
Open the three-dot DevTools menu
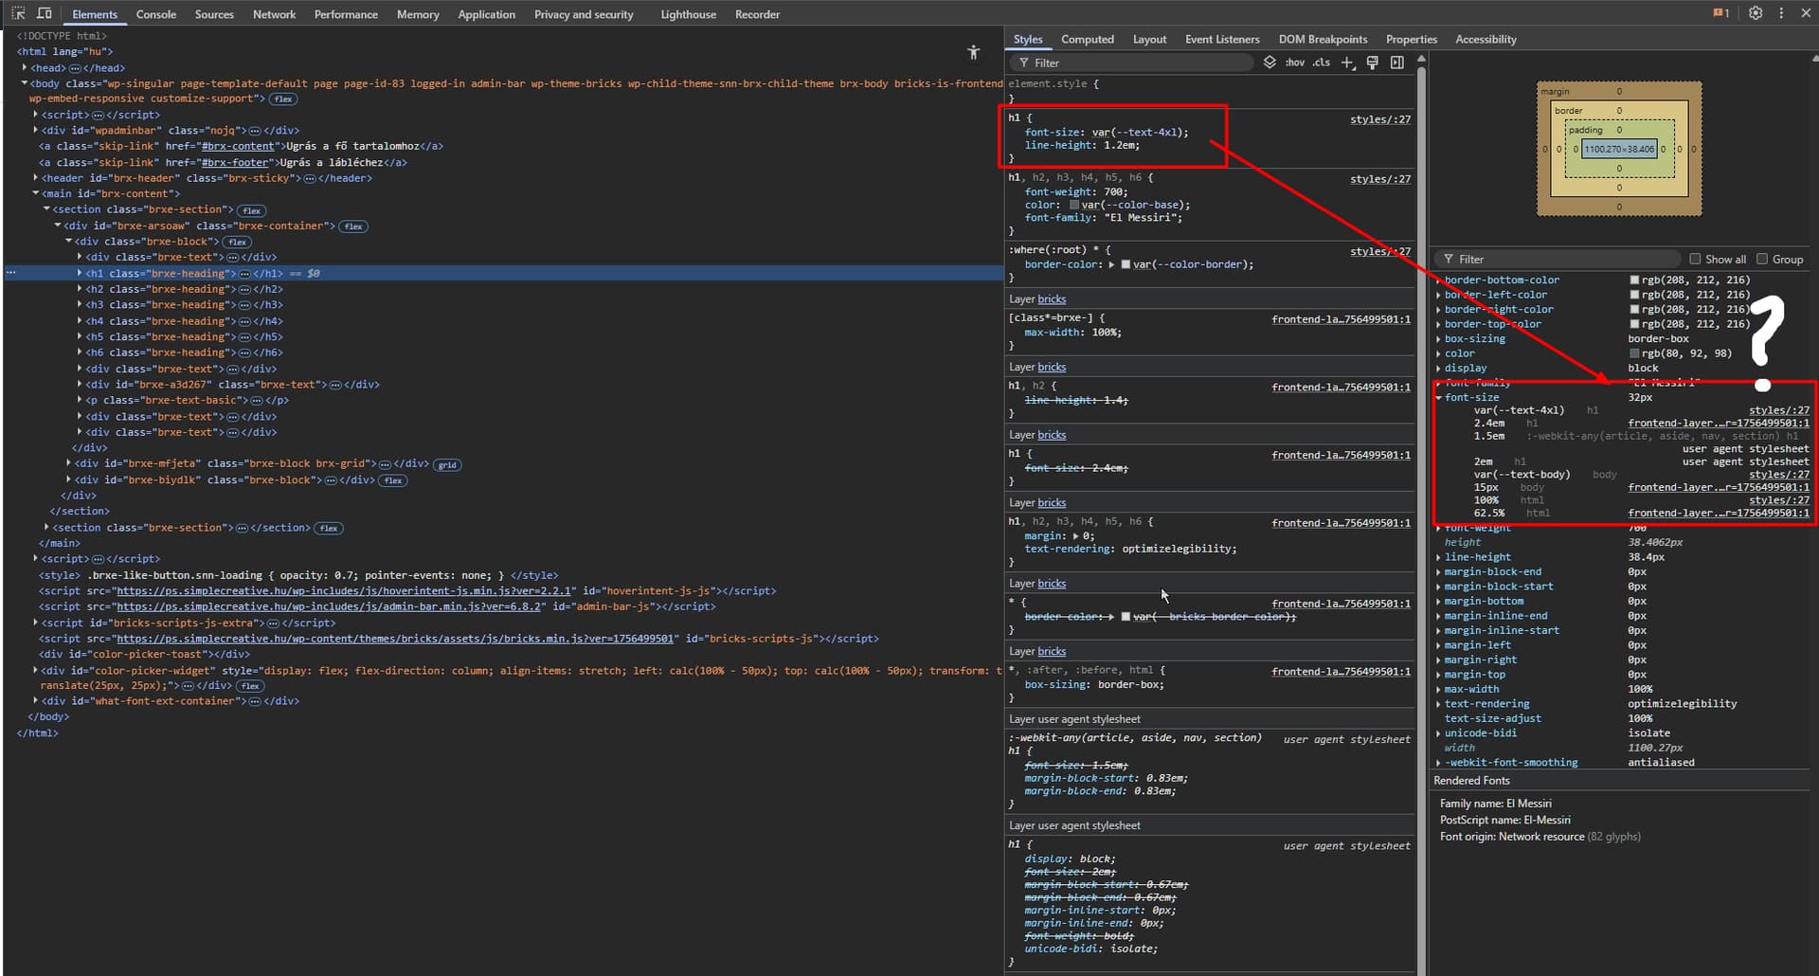pos(1781,12)
